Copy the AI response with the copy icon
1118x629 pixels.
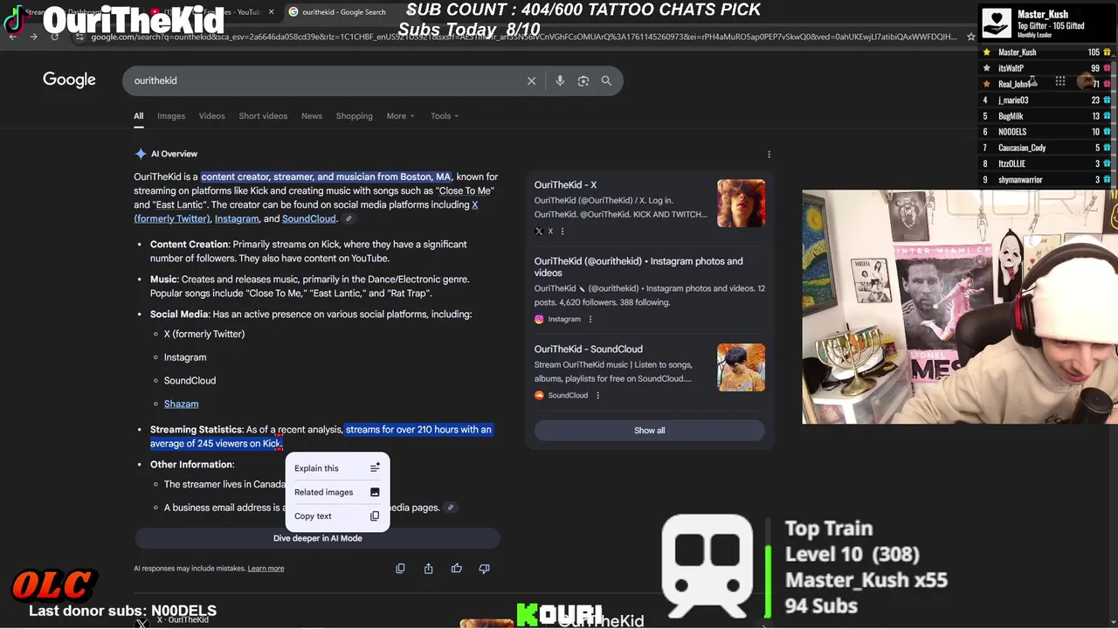pos(400,568)
